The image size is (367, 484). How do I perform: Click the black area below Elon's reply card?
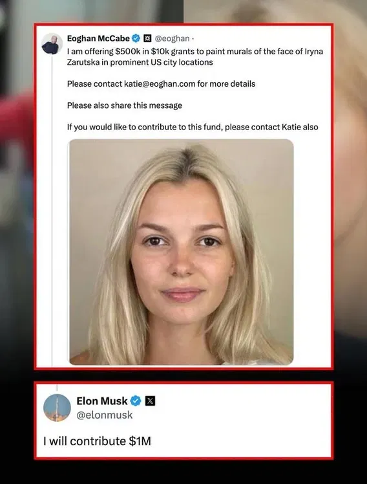(183, 472)
